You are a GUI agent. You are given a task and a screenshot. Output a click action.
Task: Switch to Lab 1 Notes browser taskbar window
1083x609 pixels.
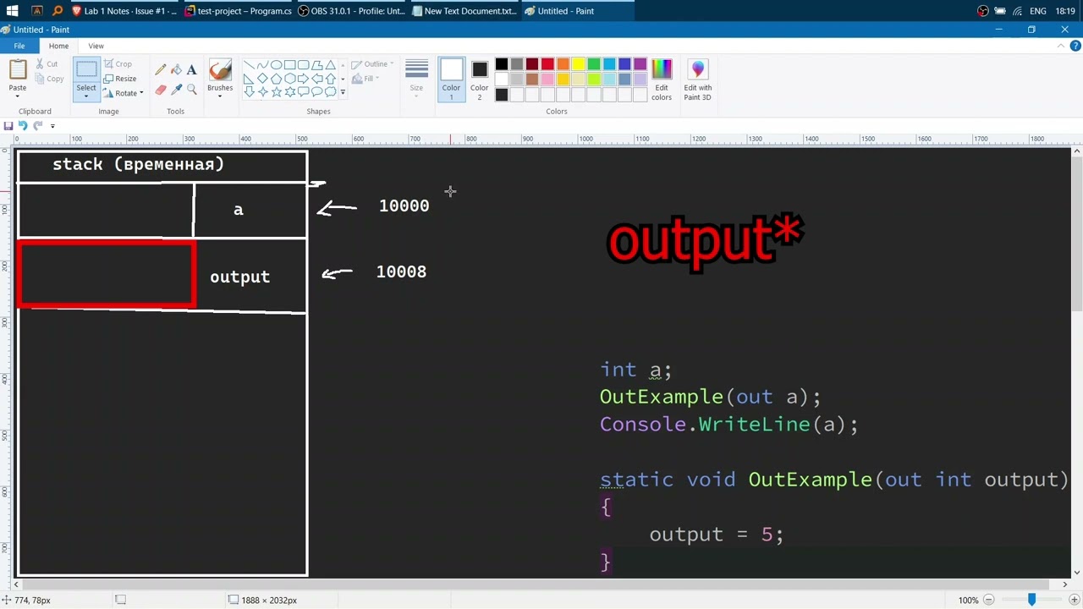[x=124, y=11]
